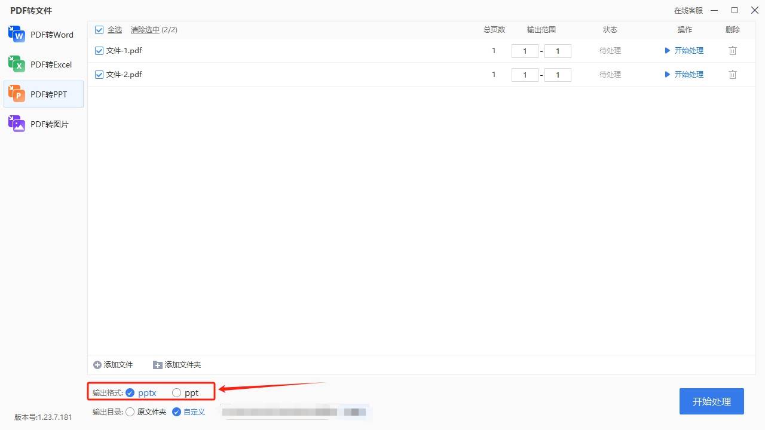The width and height of the screenshot is (765, 430).
Task: Click the 添加文件夹 folder icon
Action: pos(157,364)
